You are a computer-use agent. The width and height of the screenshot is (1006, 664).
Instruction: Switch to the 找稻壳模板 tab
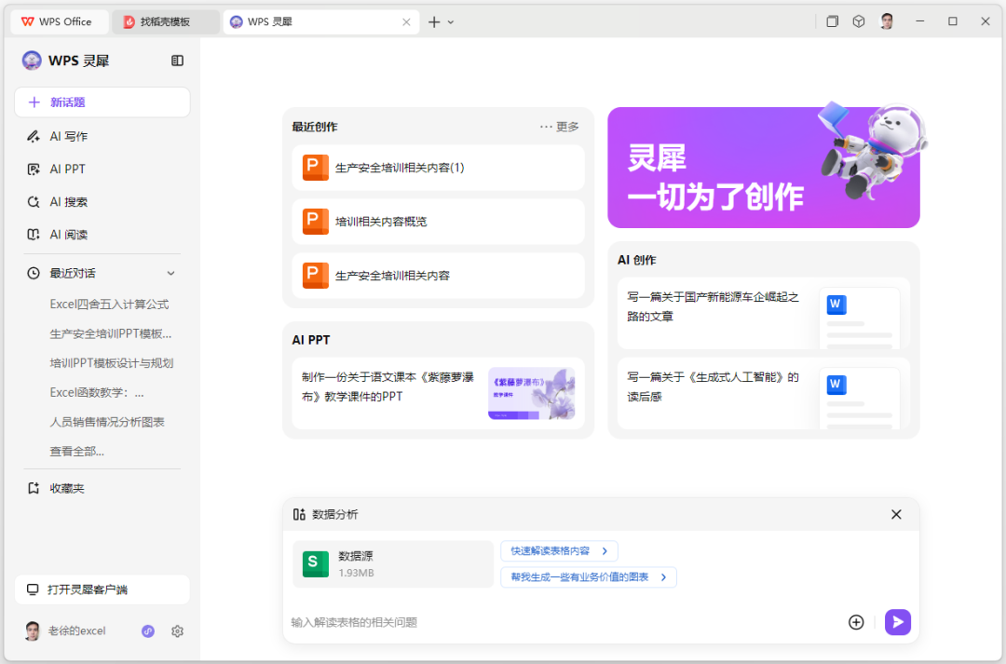pos(166,21)
